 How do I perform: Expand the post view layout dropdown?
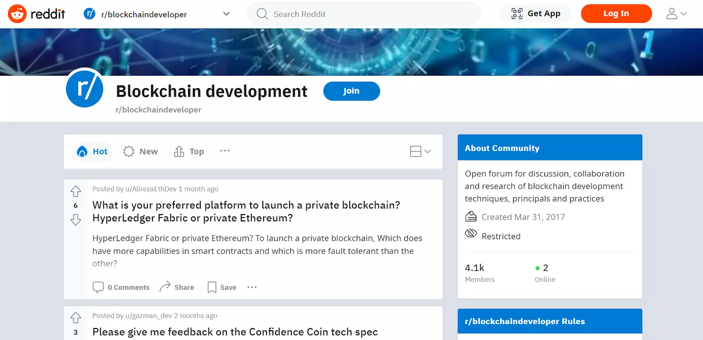tap(420, 151)
